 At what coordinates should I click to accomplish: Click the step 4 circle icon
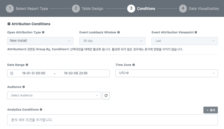183,9
